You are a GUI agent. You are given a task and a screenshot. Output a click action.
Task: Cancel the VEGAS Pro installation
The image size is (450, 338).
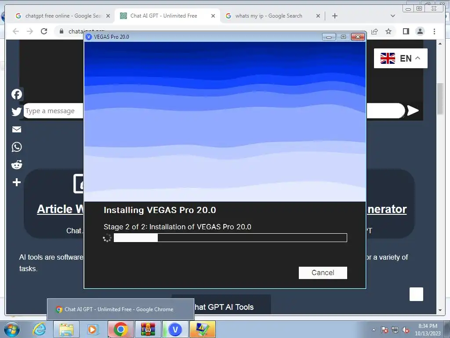coord(323,273)
